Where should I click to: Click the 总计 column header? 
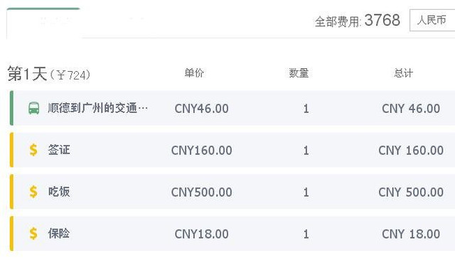[403, 72]
